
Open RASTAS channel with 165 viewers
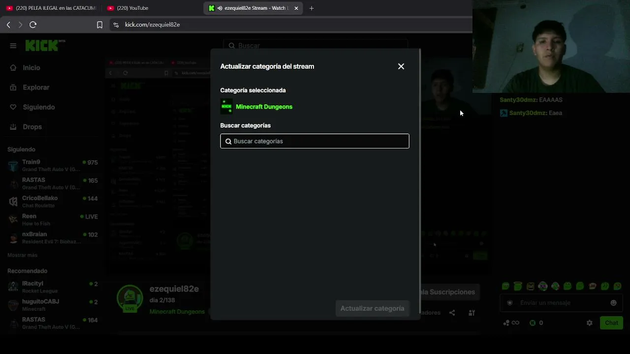53,183
